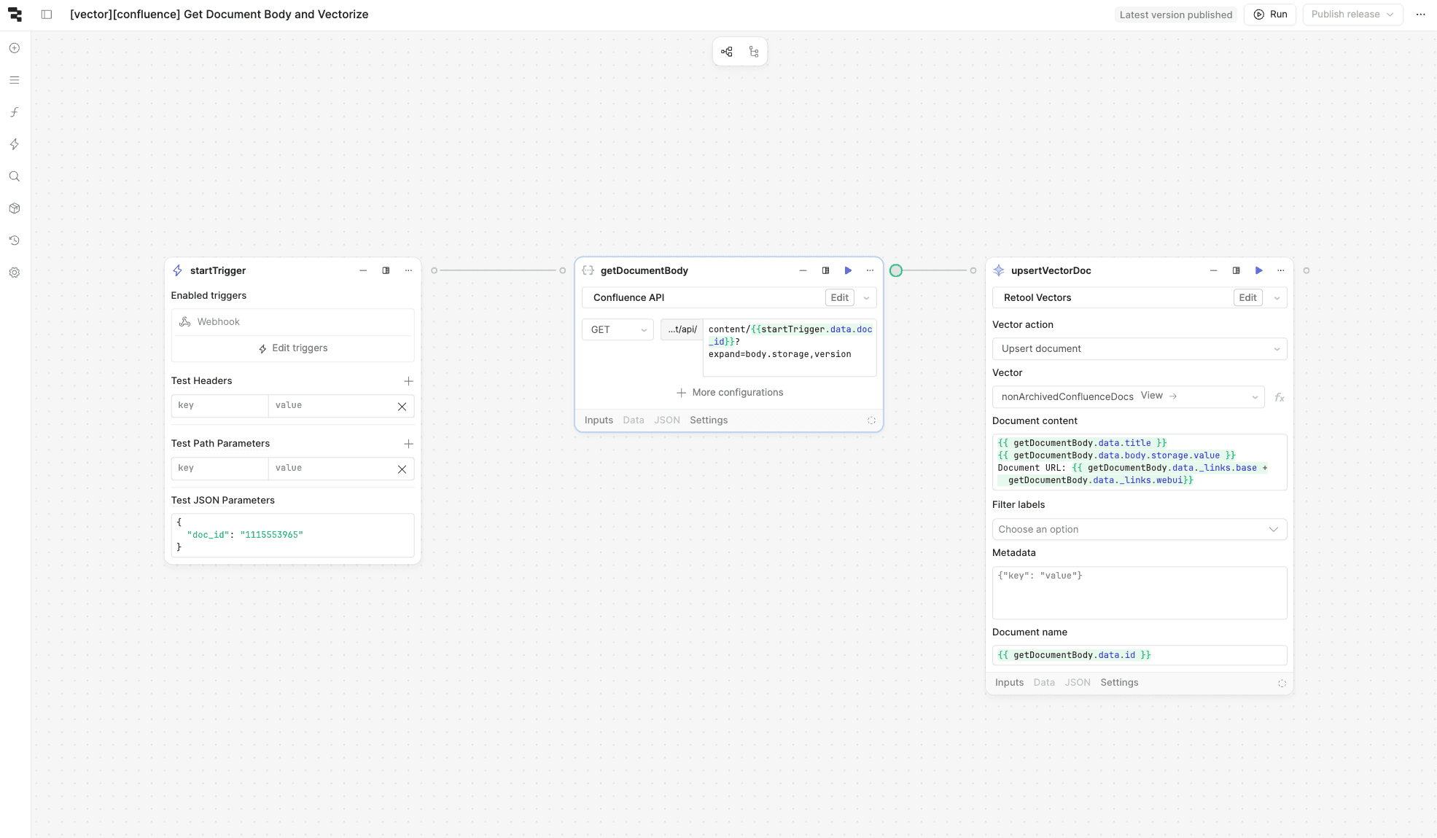This screenshot has width=1437, height=838.
Task: Open run history icon in sidebar
Action: pyautogui.click(x=15, y=240)
